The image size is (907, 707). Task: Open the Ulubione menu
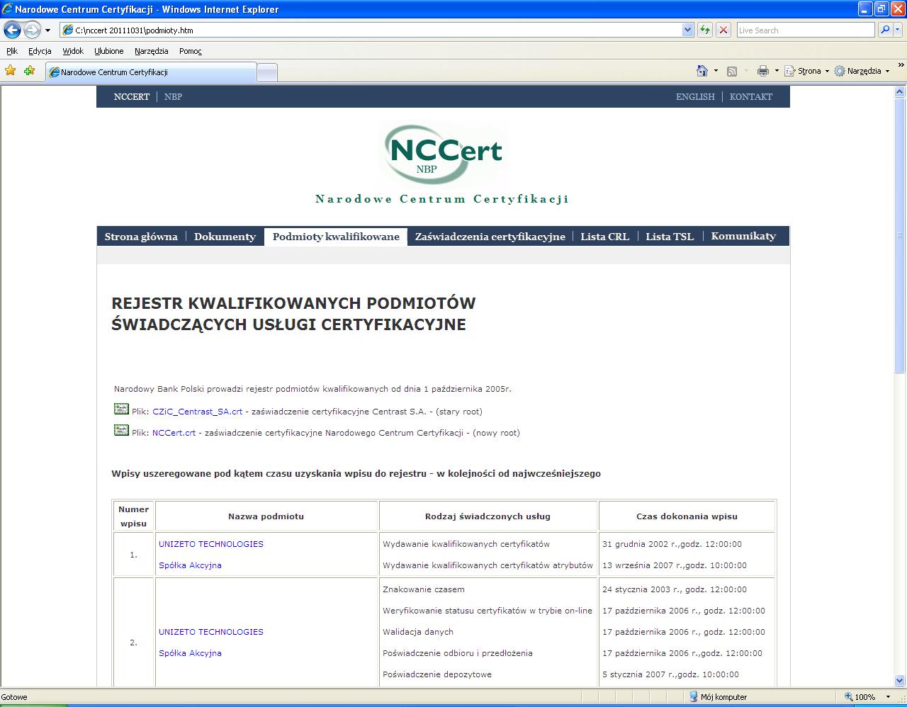click(109, 51)
